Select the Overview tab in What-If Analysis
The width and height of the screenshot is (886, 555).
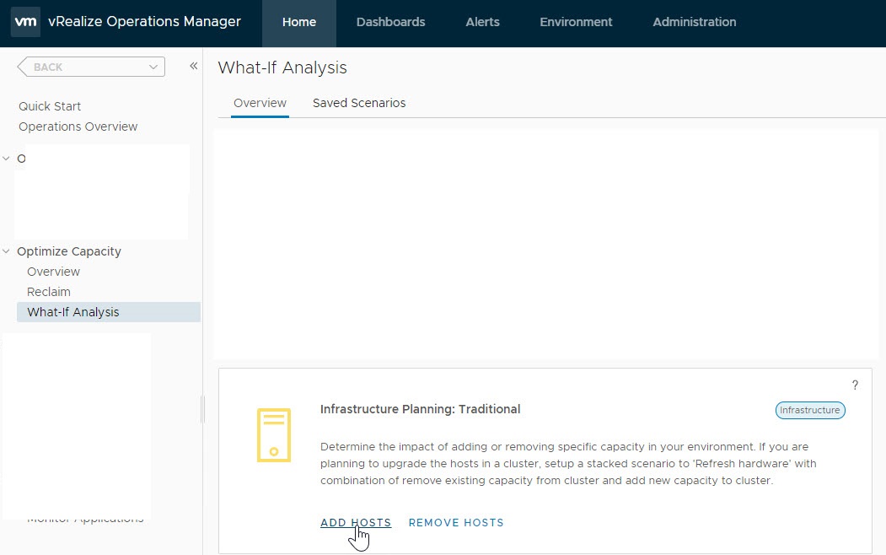point(260,103)
